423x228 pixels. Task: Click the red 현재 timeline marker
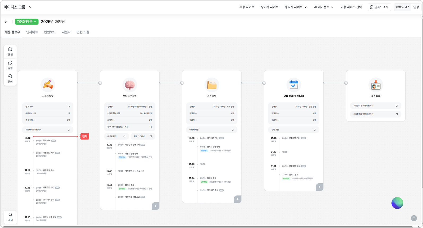tap(85, 136)
